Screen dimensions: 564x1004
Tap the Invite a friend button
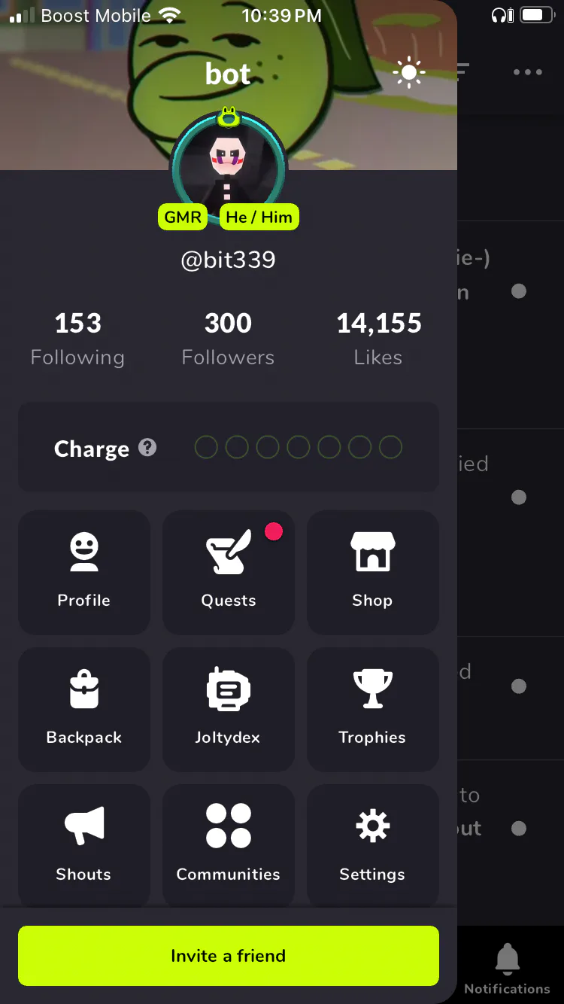tap(229, 956)
